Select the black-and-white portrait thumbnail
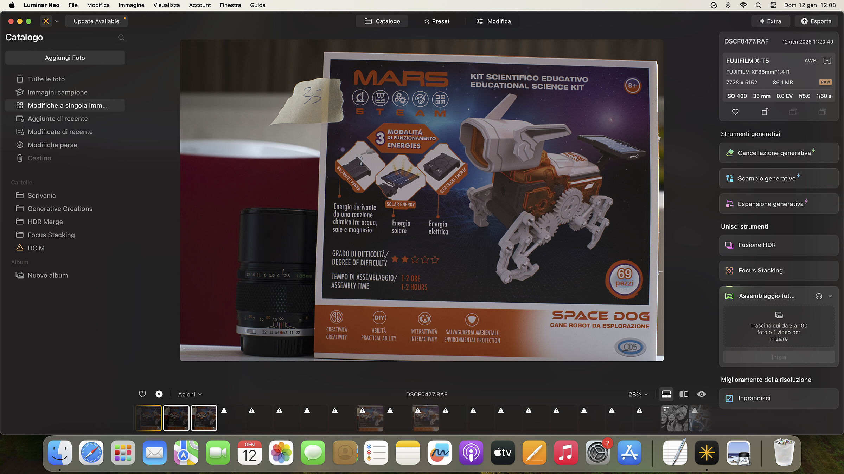 point(674,418)
